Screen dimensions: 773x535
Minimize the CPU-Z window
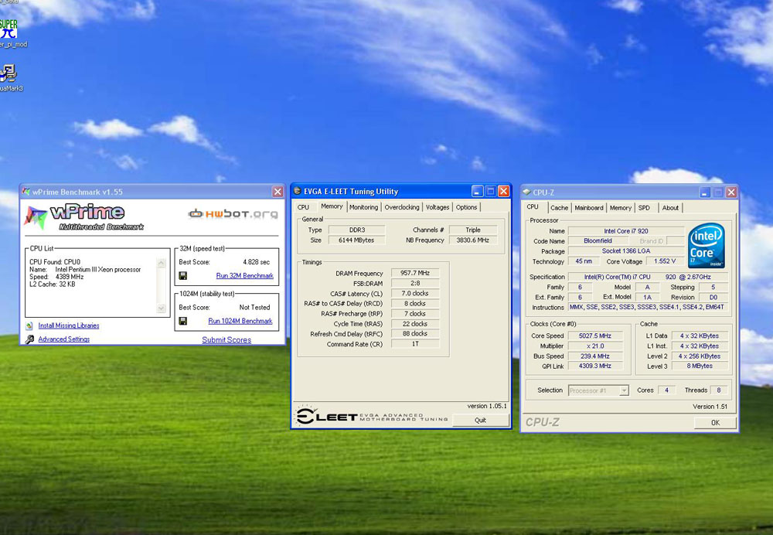[x=705, y=193]
